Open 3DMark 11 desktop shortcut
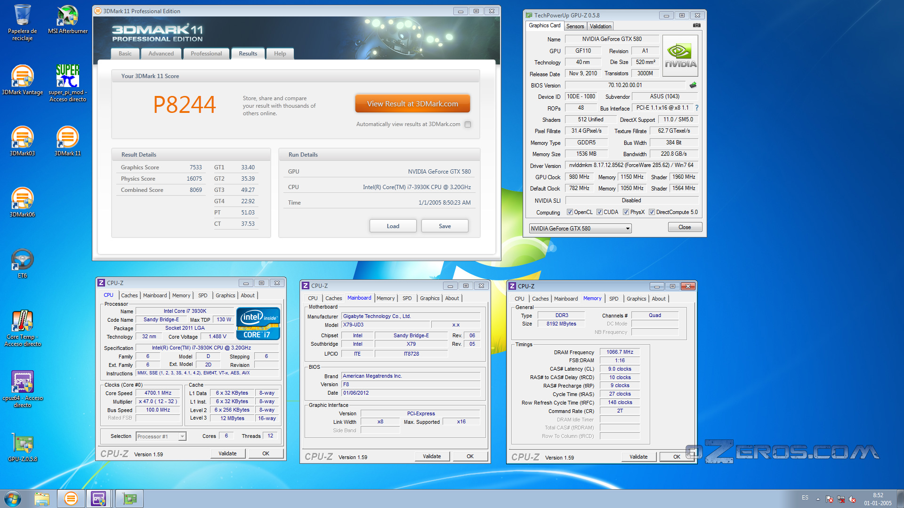The height and width of the screenshot is (508, 904). [68, 142]
